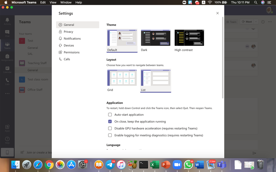This screenshot has height=172, width=276.
Task: Select the Office Staff team
Action: tap(35, 90)
